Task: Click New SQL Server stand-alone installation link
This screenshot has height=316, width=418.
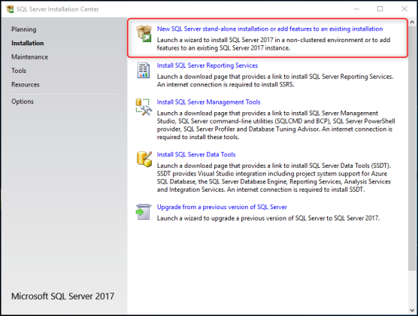Action: coord(270,29)
